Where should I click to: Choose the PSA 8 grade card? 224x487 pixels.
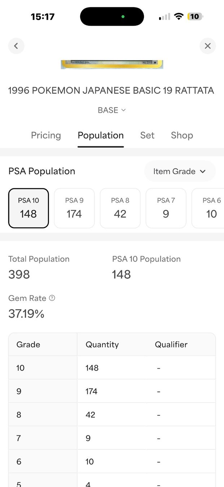(x=120, y=208)
